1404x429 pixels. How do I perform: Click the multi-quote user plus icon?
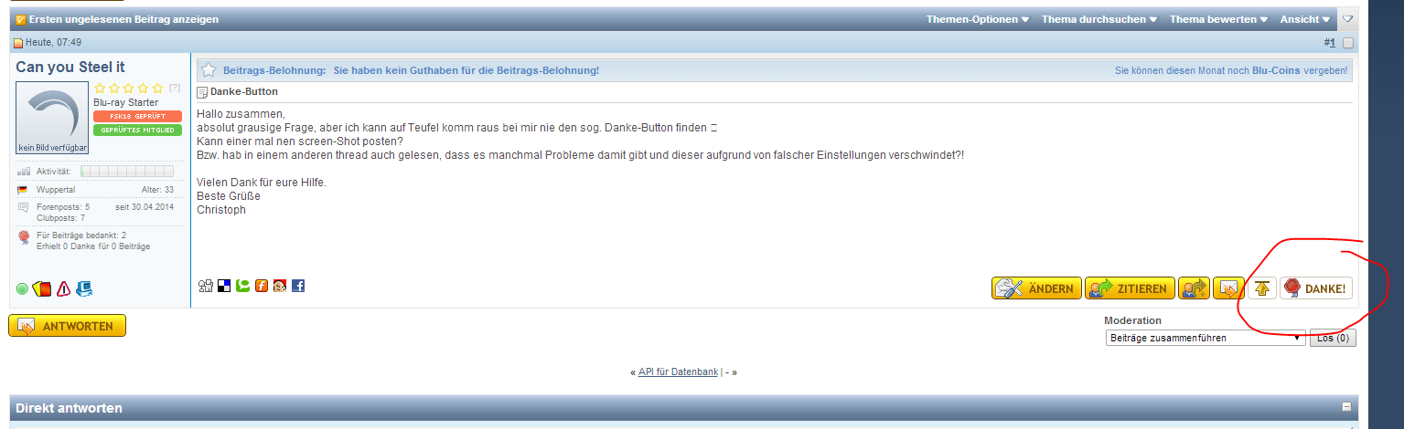(x=1194, y=288)
